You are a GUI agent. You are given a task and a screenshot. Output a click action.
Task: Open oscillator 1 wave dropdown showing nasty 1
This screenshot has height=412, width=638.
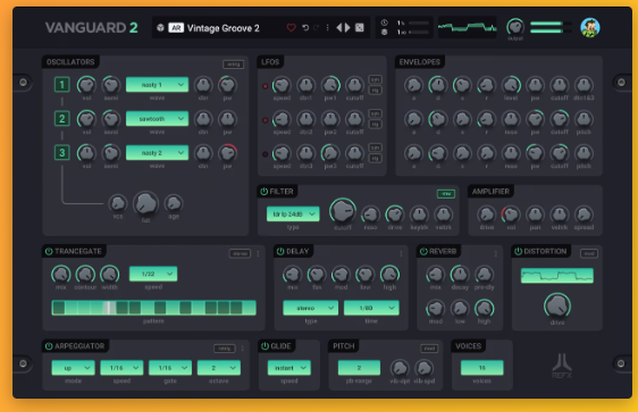tap(157, 85)
